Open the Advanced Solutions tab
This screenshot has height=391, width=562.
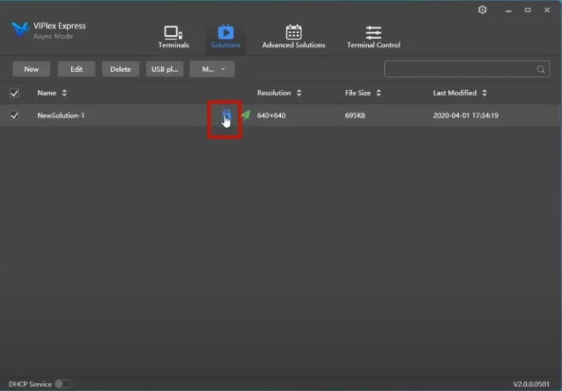coord(293,37)
